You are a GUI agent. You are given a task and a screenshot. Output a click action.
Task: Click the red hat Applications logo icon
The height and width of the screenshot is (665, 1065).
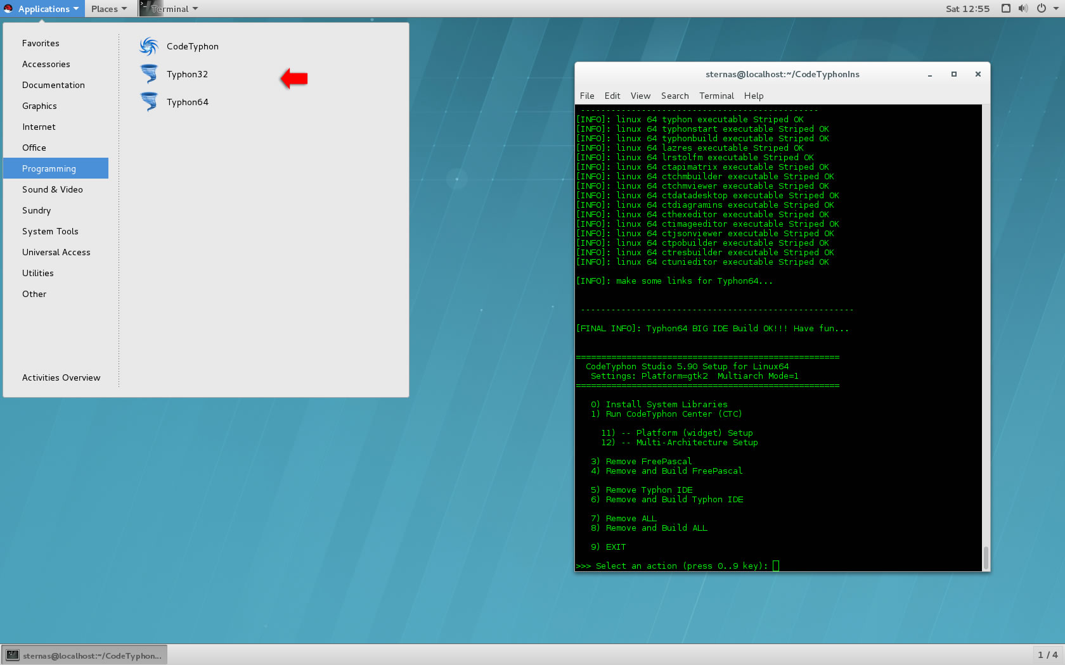(x=8, y=8)
